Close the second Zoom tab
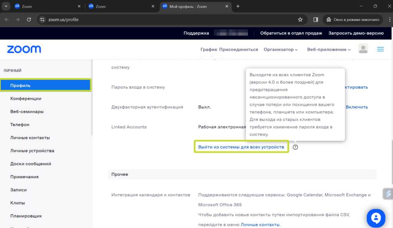 153,6
